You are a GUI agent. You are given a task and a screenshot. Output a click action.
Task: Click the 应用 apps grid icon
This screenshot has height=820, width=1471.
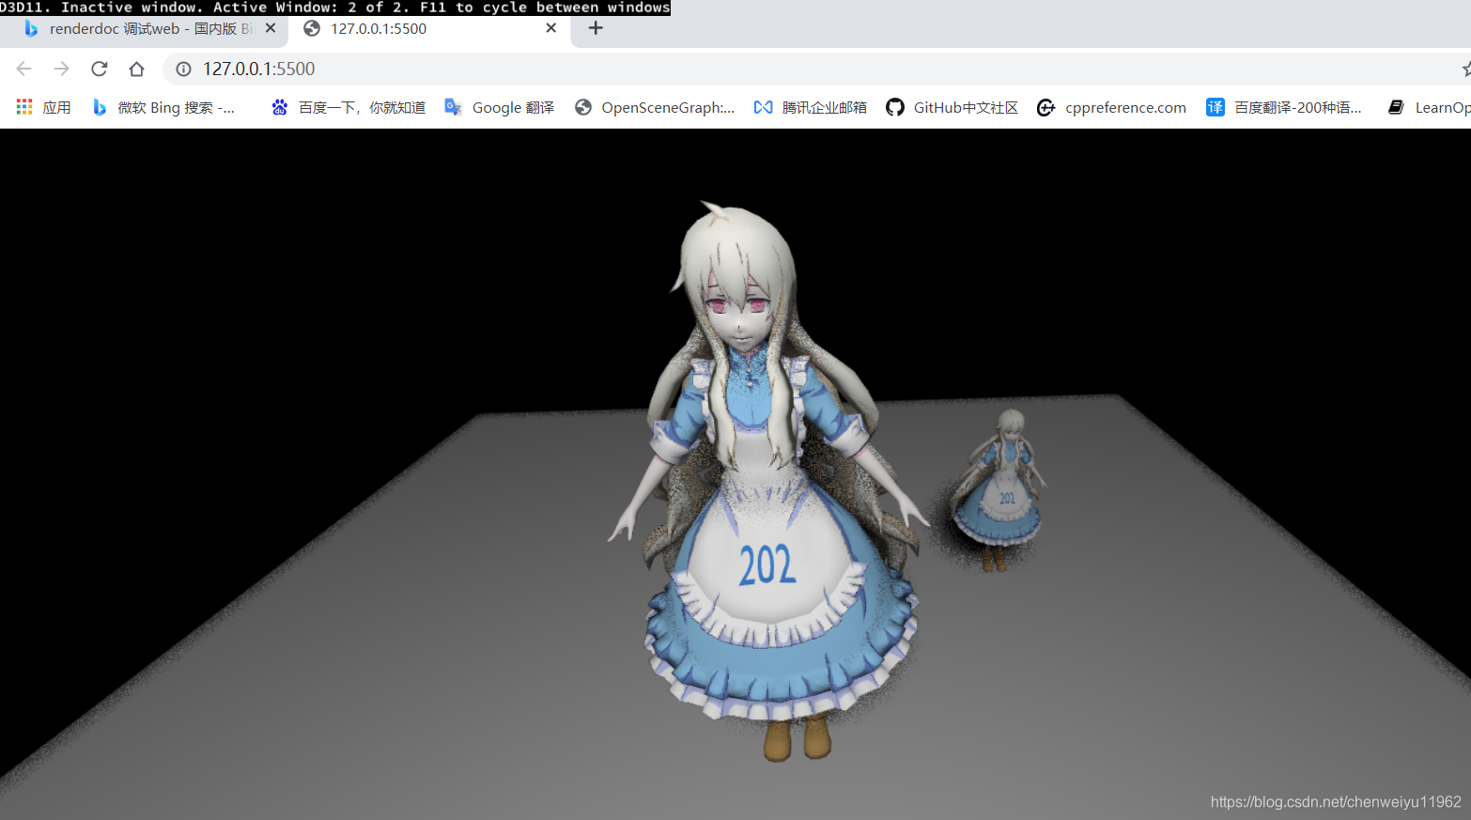[x=23, y=107]
